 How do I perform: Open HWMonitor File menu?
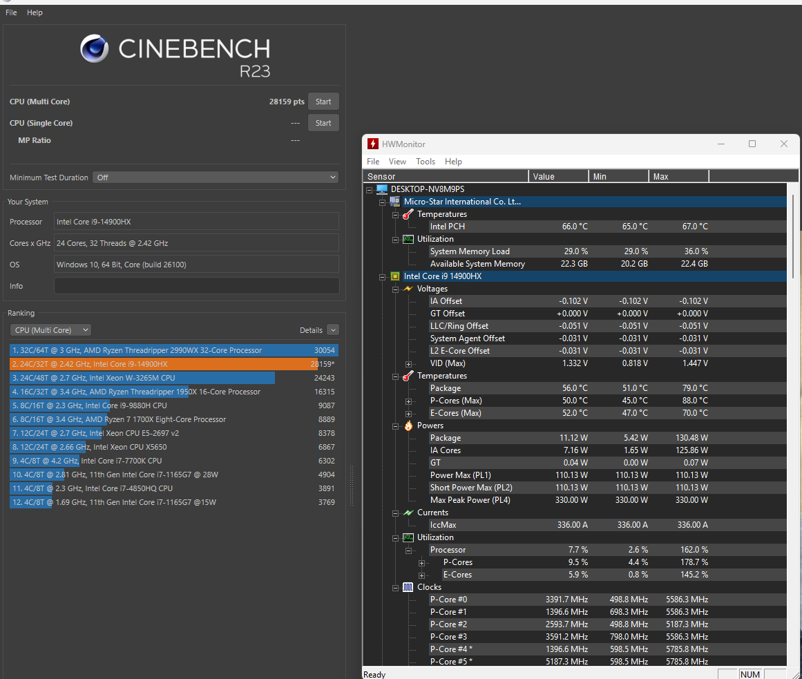point(373,162)
